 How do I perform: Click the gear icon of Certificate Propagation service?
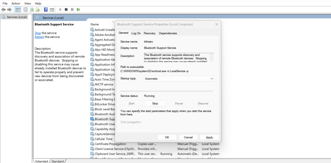92,144
